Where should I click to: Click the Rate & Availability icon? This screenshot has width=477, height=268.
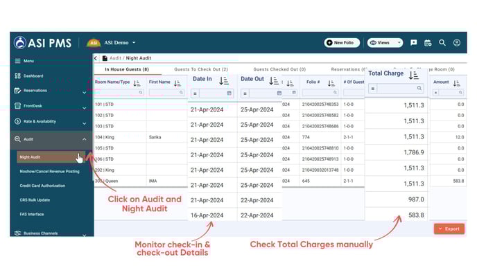tap(17, 121)
